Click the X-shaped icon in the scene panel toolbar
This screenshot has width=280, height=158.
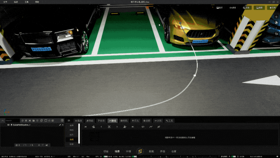[30, 121]
